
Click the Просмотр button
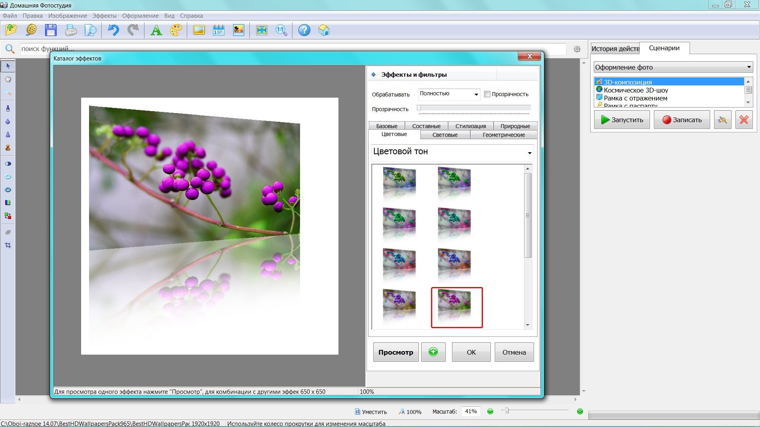pyautogui.click(x=396, y=351)
